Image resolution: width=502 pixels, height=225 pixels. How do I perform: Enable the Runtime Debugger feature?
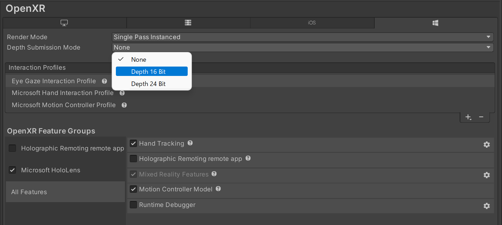(133, 205)
